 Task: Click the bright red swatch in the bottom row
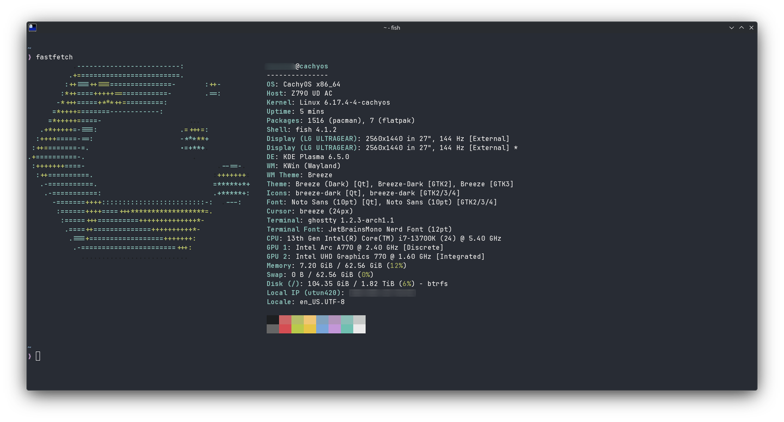click(x=285, y=328)
